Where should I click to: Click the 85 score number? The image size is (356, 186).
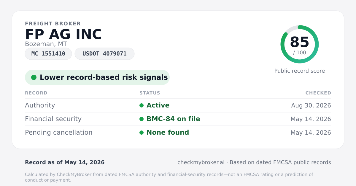click(300, 42)
